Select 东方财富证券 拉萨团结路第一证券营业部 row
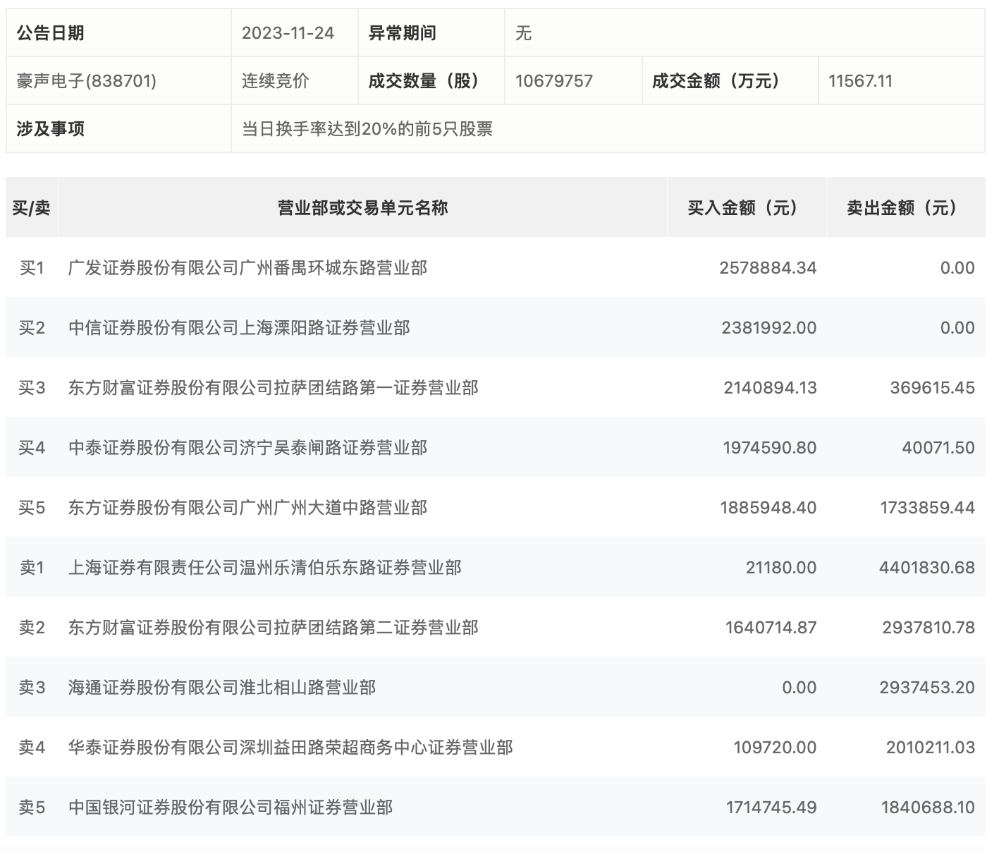The image size is (987, 852). (496, 388)
